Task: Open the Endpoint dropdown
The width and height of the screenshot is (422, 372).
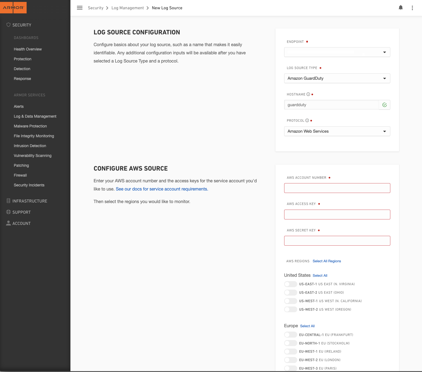Action: 337,52
